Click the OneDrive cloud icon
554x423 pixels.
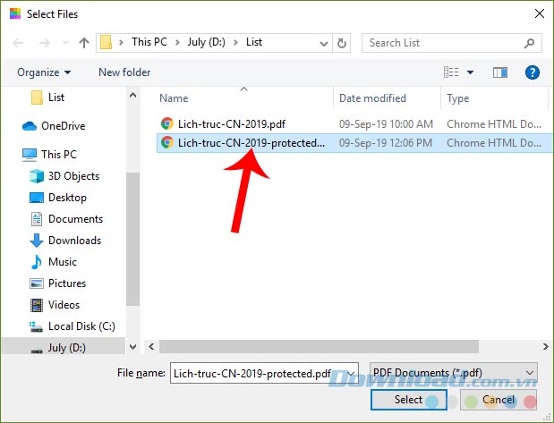[x=30, y=126]
